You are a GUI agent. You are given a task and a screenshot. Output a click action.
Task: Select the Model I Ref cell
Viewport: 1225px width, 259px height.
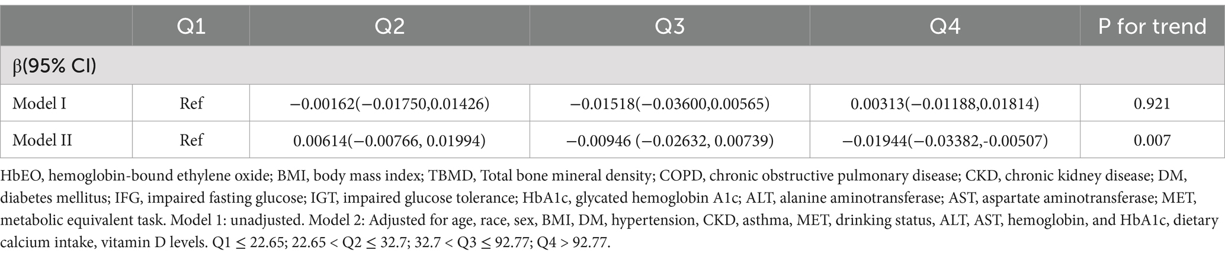(x=191, y=103)
